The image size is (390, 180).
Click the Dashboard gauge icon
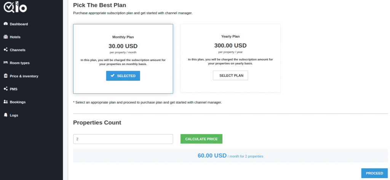coord(6,24)
